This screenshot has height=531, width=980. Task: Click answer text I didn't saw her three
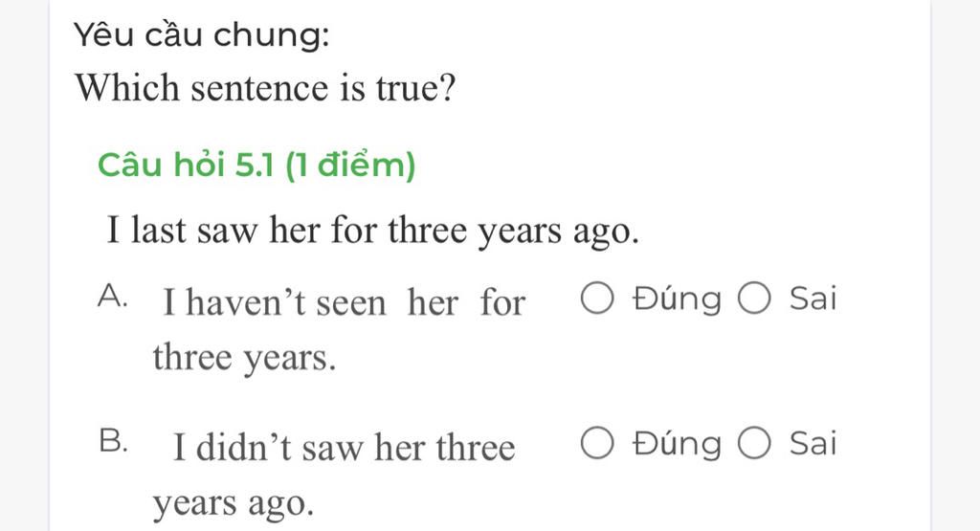click(x=344, y=448)
